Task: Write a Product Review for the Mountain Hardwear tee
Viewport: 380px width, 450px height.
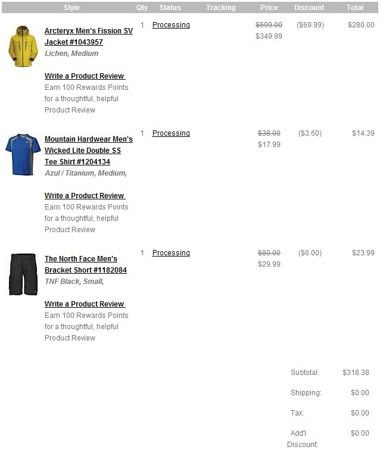Action: pos(85,196)
